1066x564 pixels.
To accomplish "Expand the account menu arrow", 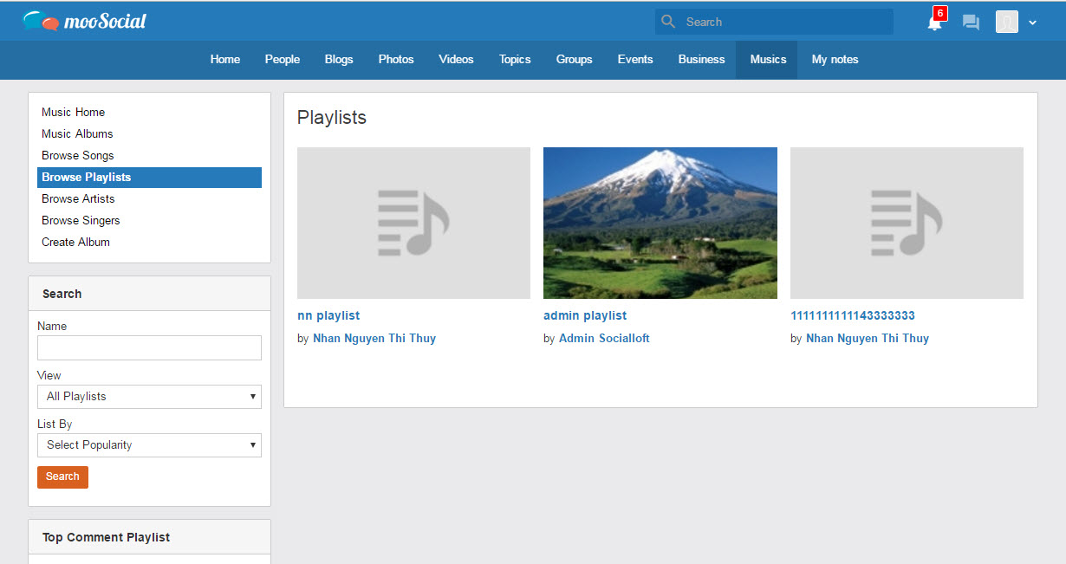I will coord(1032,23).
